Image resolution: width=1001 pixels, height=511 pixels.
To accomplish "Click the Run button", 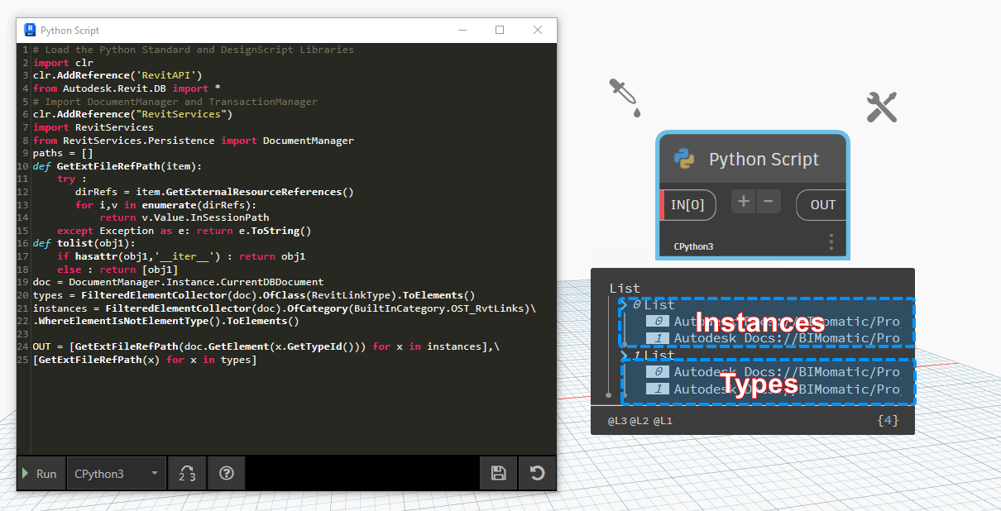I will pos(40,472).
